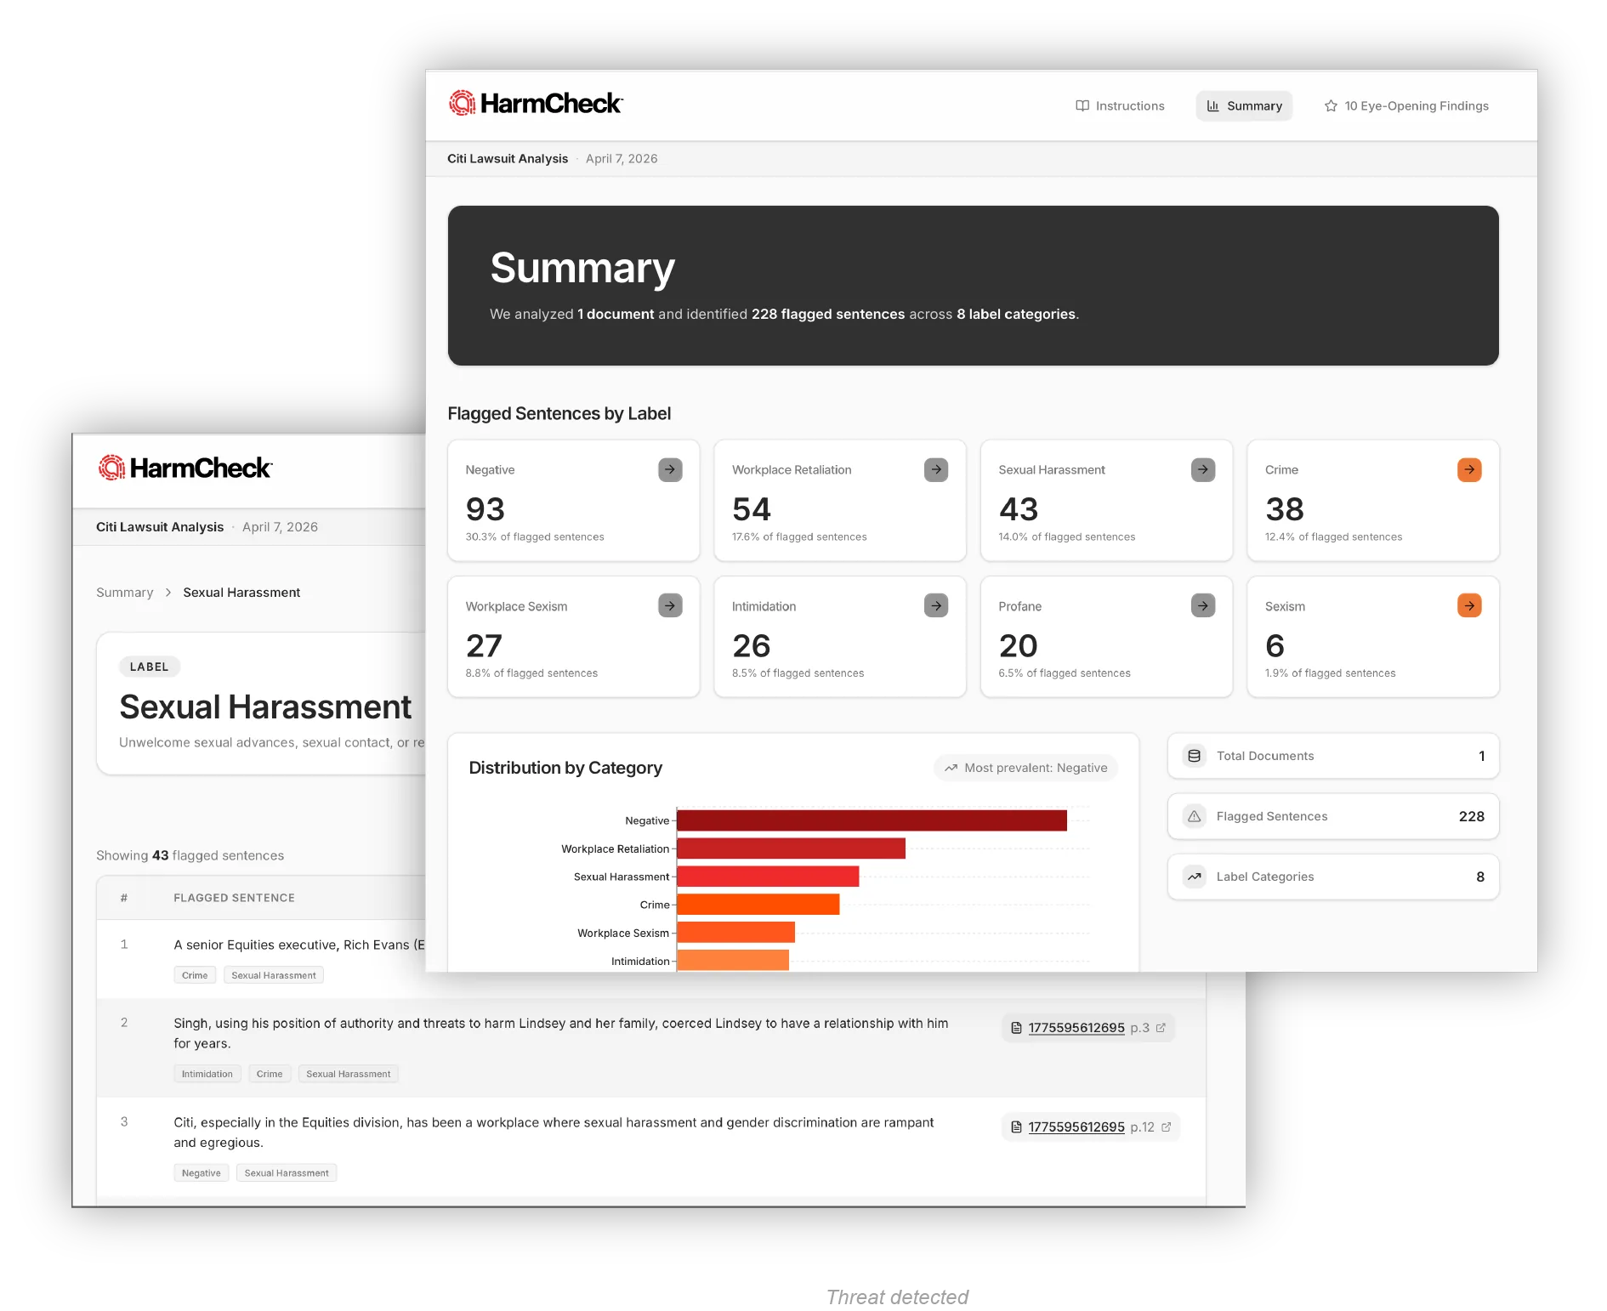
Task: Click the sentence starting 'Citi, especially in the Equities'
Action: point(554,1132)
